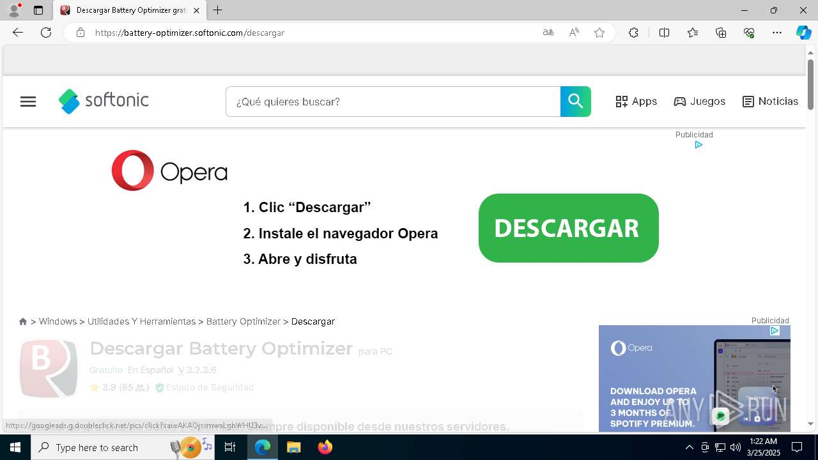
Task: Click the Battery Optimizer app icon
Action: pyautogui.click(x=49, y=369)
